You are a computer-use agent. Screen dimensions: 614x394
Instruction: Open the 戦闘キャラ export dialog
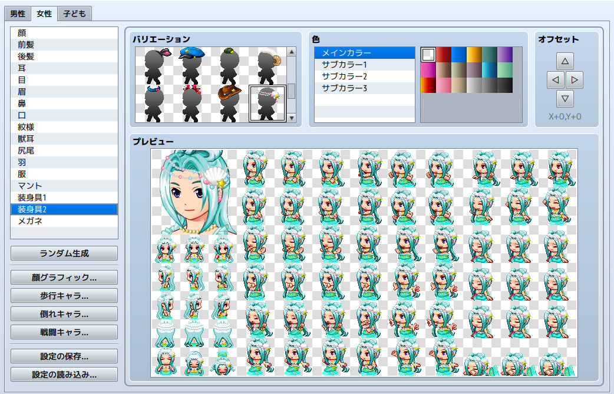pos(64,333)
